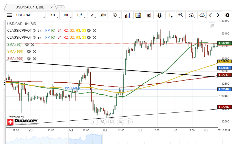Click the calendar date picker icon

138,15
